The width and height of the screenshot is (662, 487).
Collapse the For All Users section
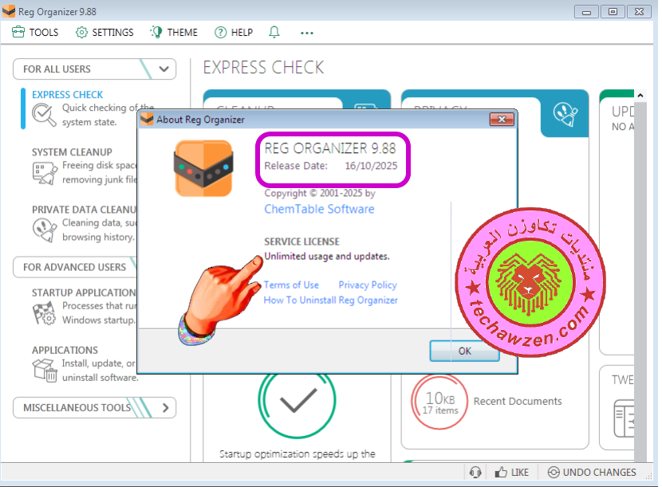[95, 69]
